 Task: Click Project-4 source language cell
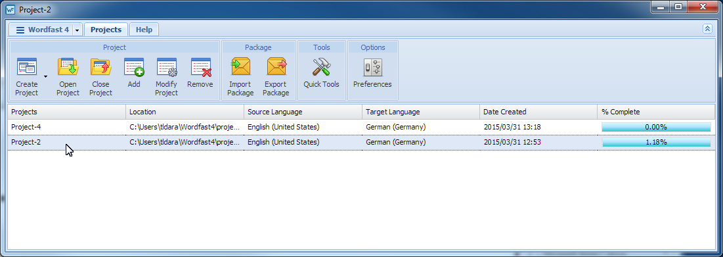303,127
